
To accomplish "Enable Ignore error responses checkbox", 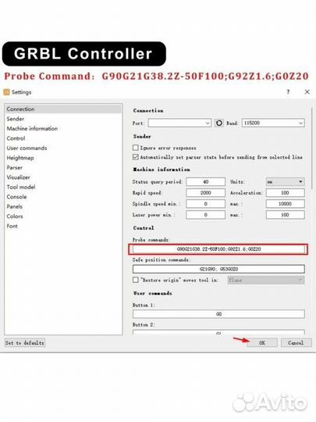I will tap(136, 148).
